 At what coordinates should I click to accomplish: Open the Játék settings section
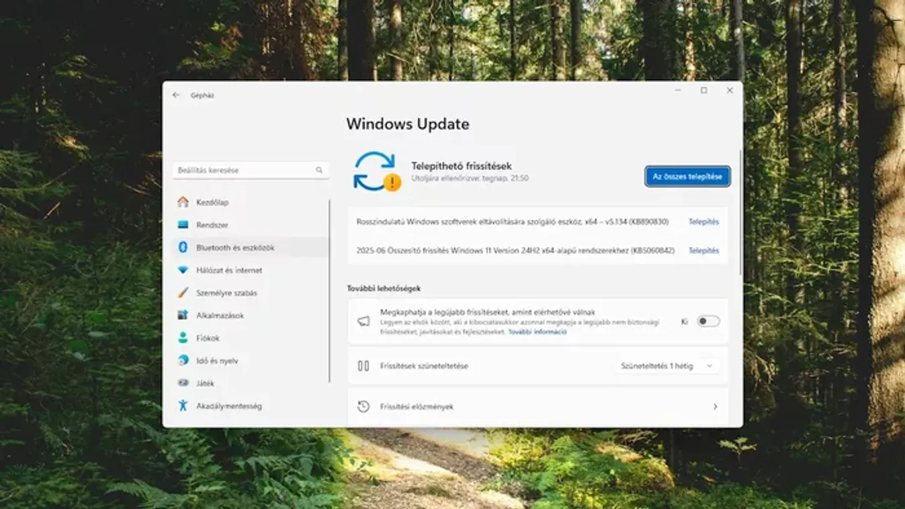point(251,383)
